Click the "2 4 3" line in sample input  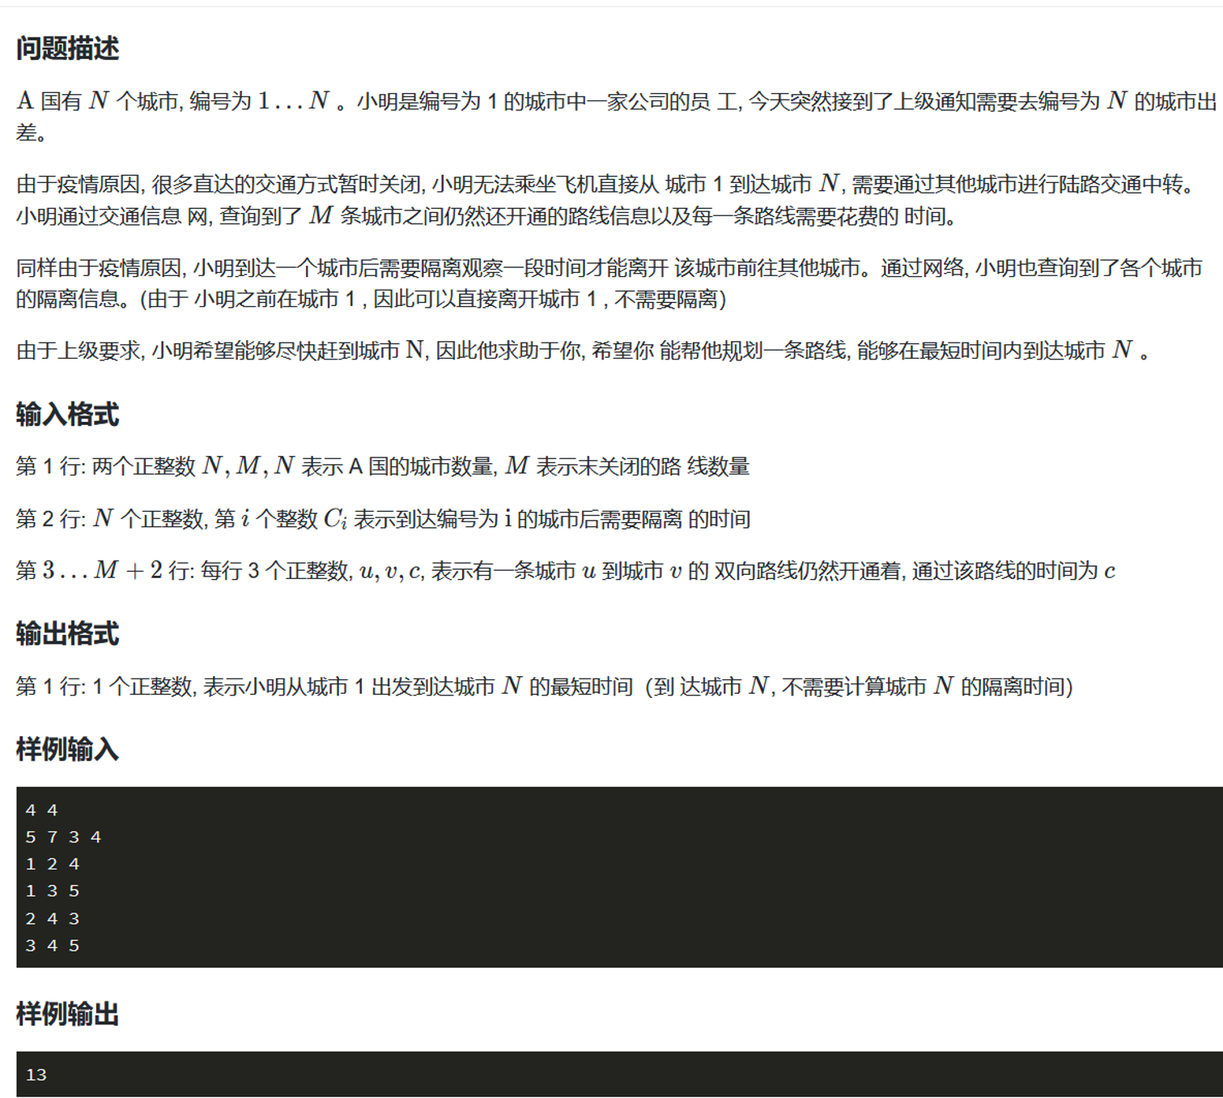point(53,918)
